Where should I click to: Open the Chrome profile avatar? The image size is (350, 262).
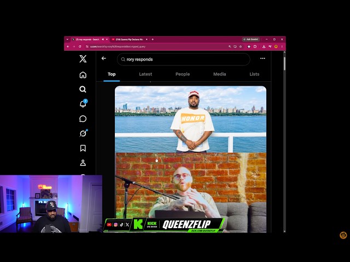(276, 46)
